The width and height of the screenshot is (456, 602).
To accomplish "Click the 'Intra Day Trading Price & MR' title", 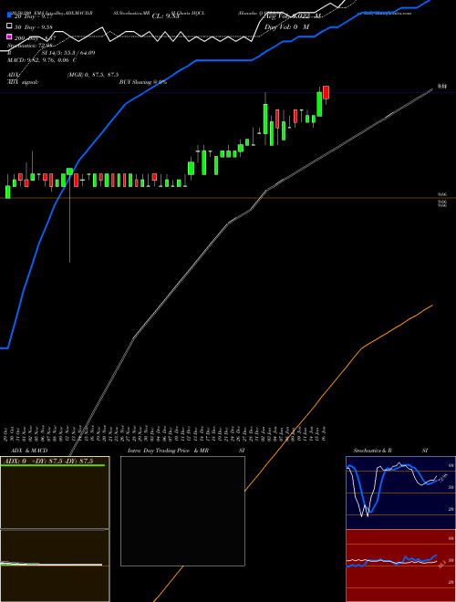I will pos(168,451).
